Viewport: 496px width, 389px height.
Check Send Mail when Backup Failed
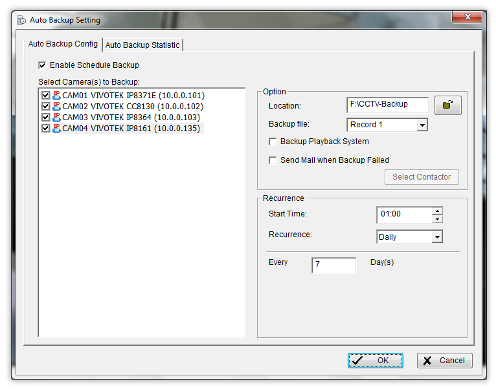(x=273, y=160)
